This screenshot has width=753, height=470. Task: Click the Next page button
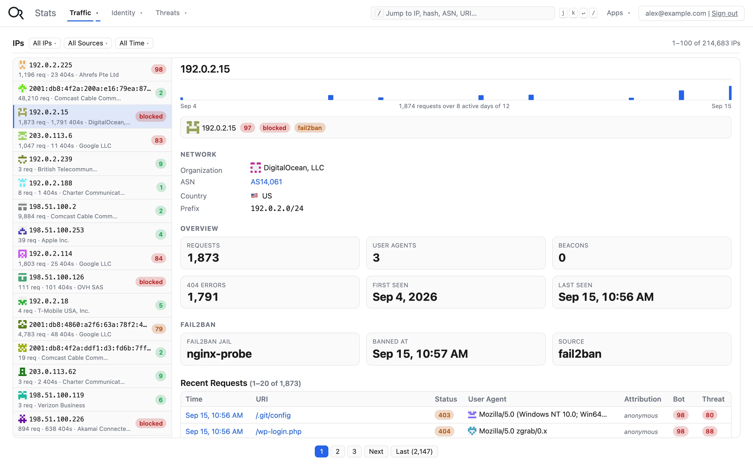coord(376,451)
